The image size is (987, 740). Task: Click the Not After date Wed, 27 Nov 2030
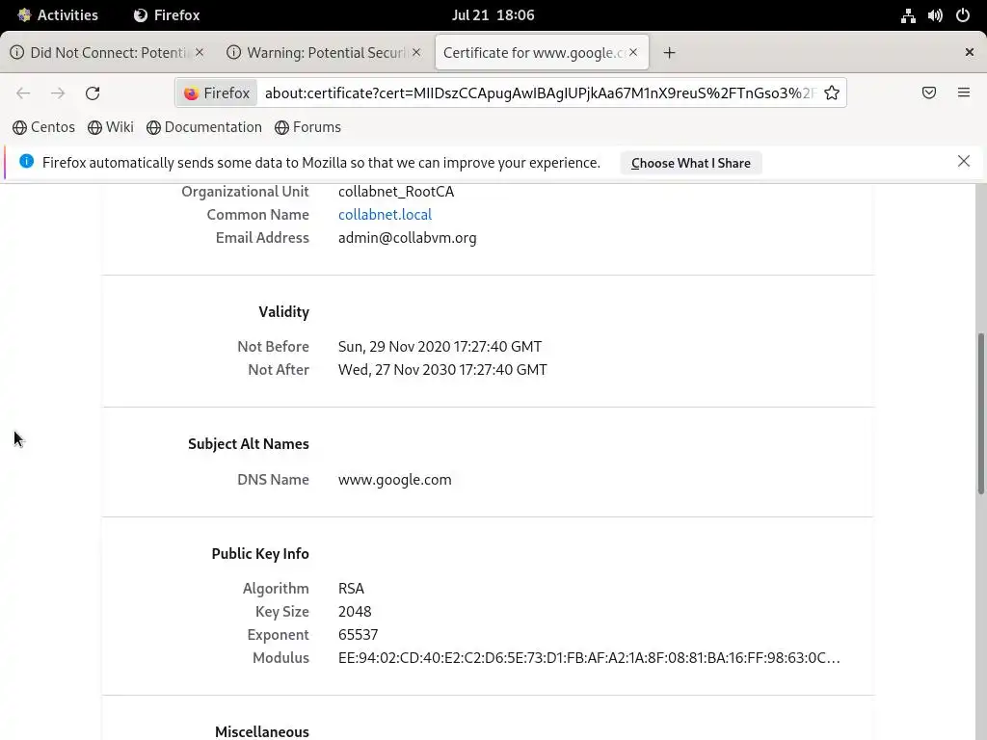click(442, 370)
